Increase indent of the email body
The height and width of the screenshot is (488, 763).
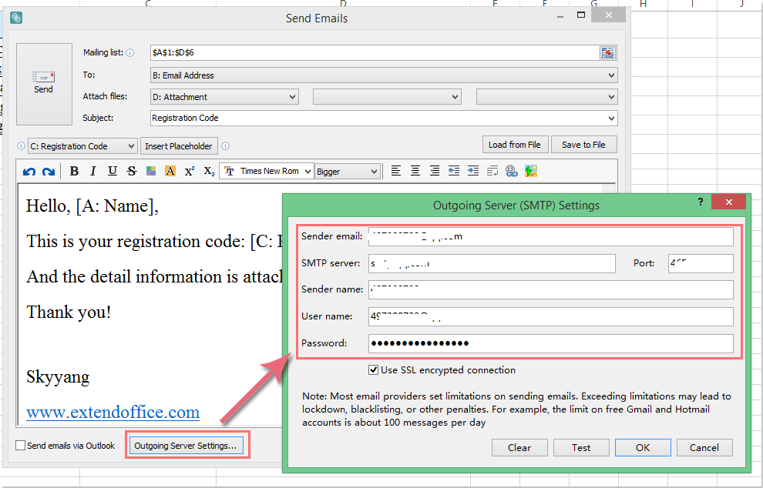(473, 170)
